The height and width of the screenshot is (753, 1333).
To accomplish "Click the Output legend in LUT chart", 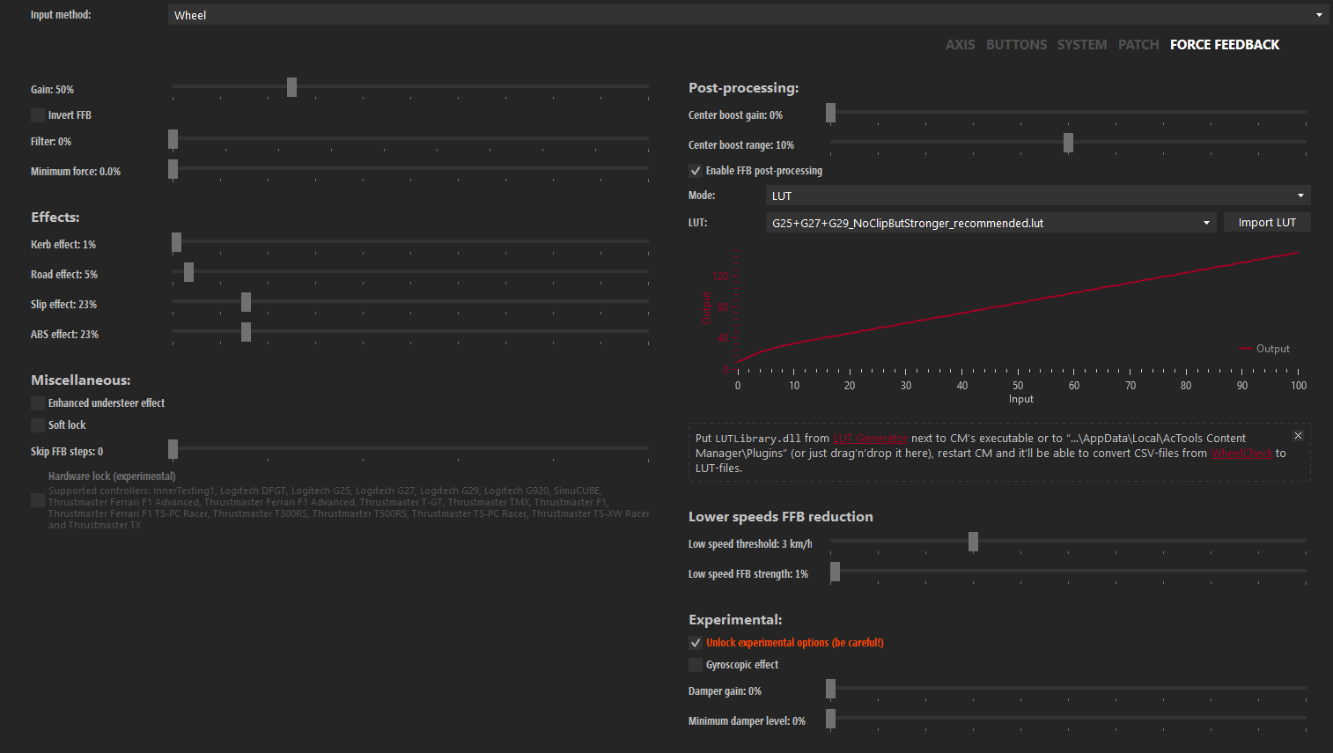I will pyautogui.click(x=1264, y=349).
